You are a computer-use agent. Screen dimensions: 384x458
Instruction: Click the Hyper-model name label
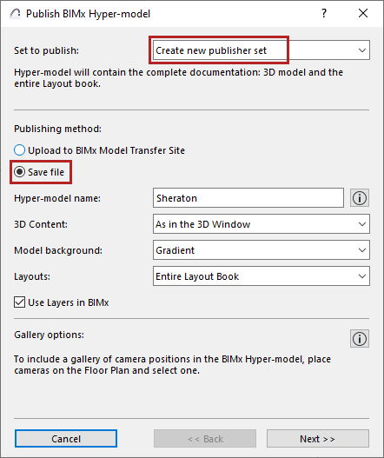click(57, 198)
